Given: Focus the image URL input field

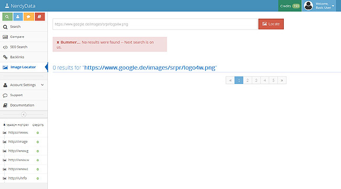Looking at the screenshot, I should (x=155, y=24).
